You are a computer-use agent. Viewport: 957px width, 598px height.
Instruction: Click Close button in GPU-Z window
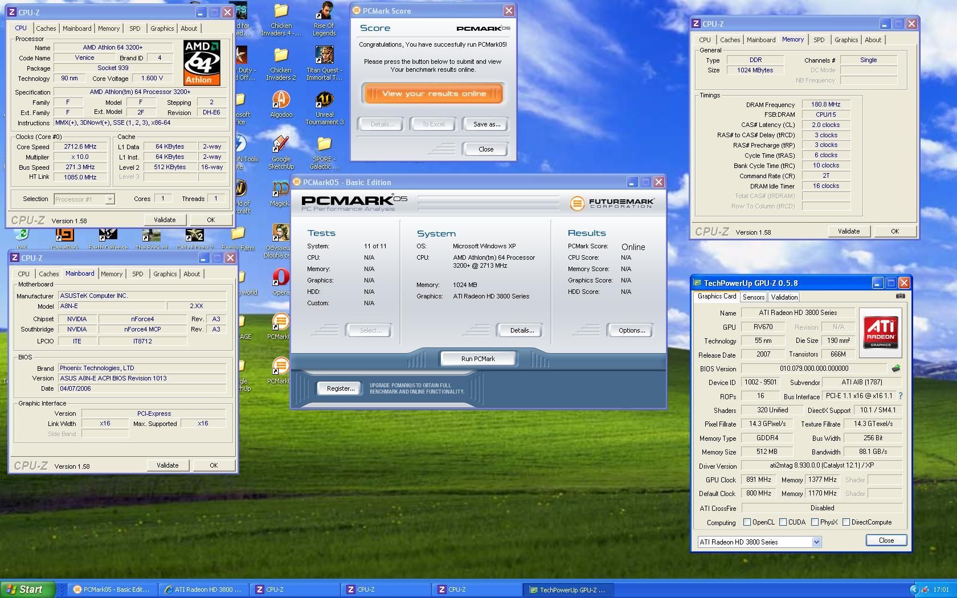coord(886,540)
